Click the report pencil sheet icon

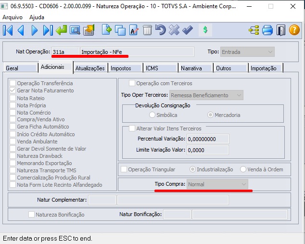coord(89,30)
